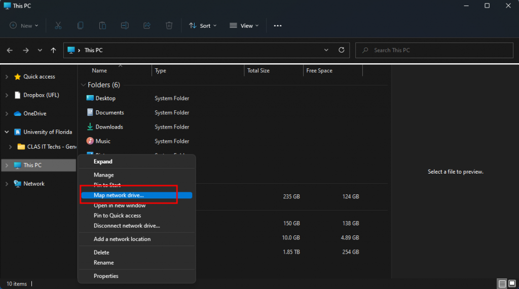Click the Rename icon in toolbar
This screenshot has width=519, height=289.
[125, 25]
